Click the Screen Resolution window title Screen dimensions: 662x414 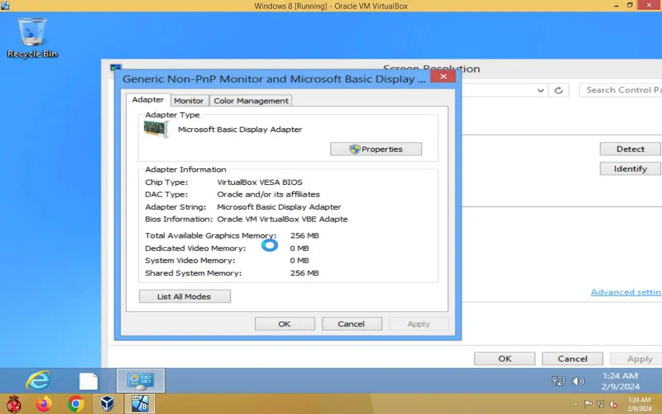pyautogui.click(x=431, y=69)
